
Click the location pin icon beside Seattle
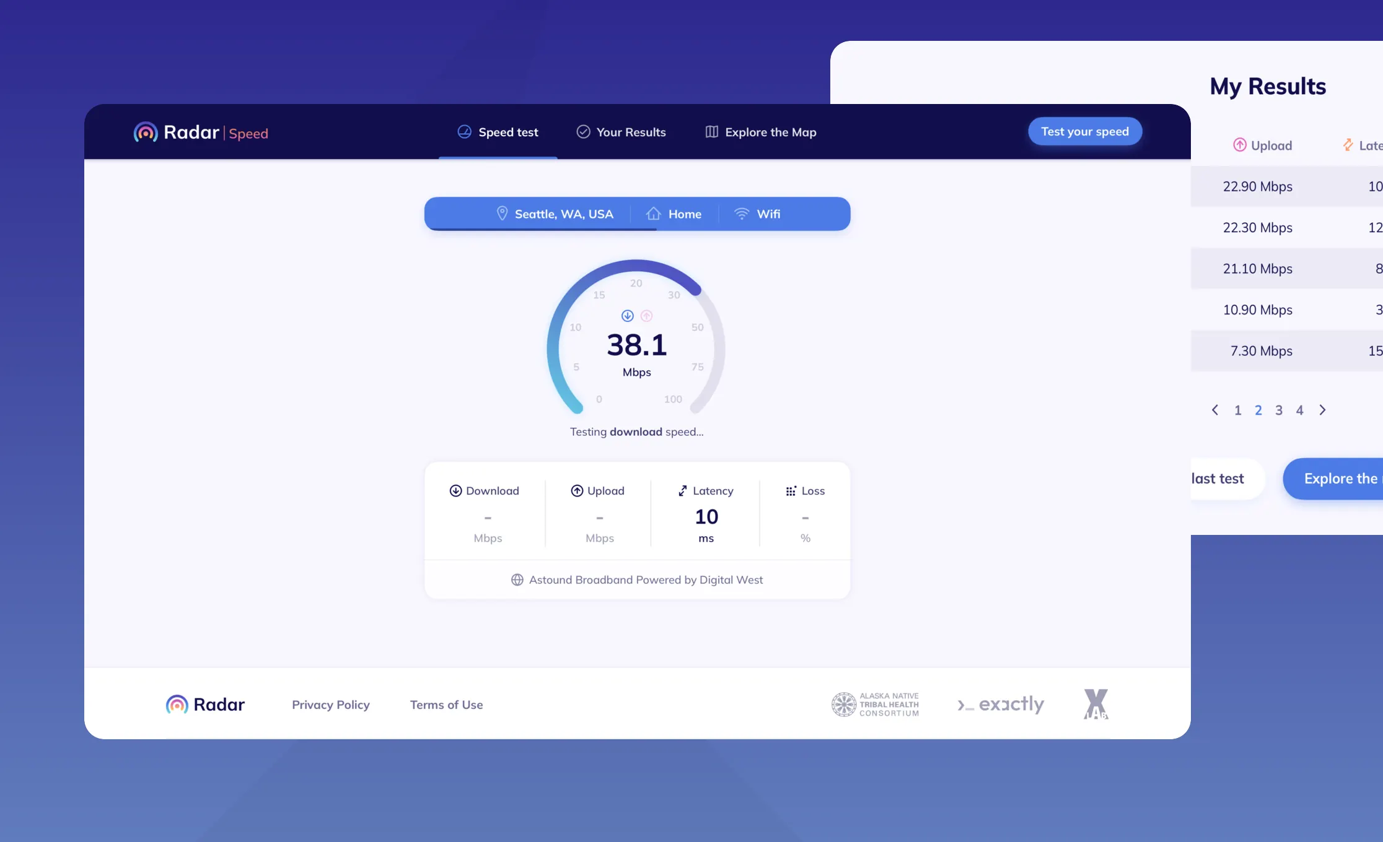pyautogui.click(x=503, y=214)
